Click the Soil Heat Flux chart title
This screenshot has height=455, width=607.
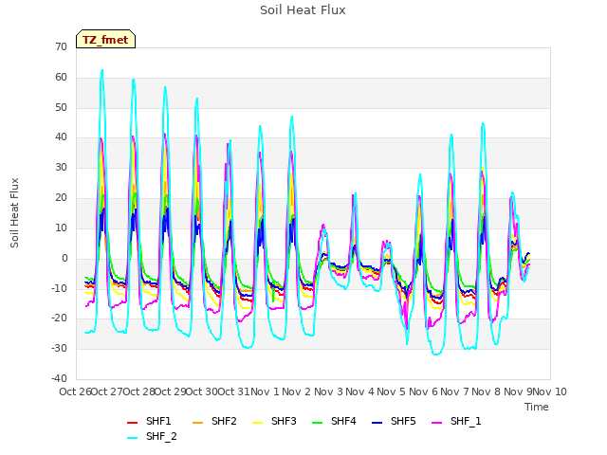tap(303, 10)
